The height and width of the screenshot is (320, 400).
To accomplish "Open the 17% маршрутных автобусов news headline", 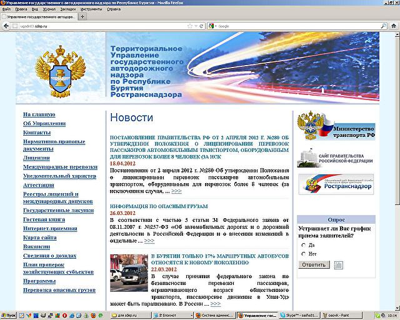I will coord(220,259).
